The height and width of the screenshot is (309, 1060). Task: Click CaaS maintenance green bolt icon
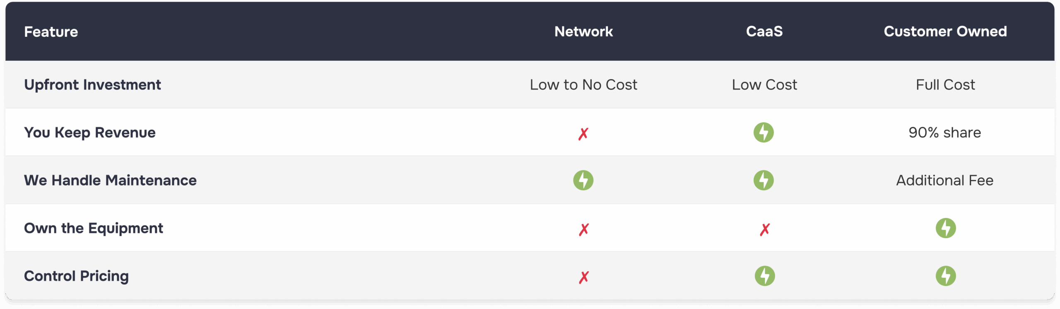[x=764, y=180]
